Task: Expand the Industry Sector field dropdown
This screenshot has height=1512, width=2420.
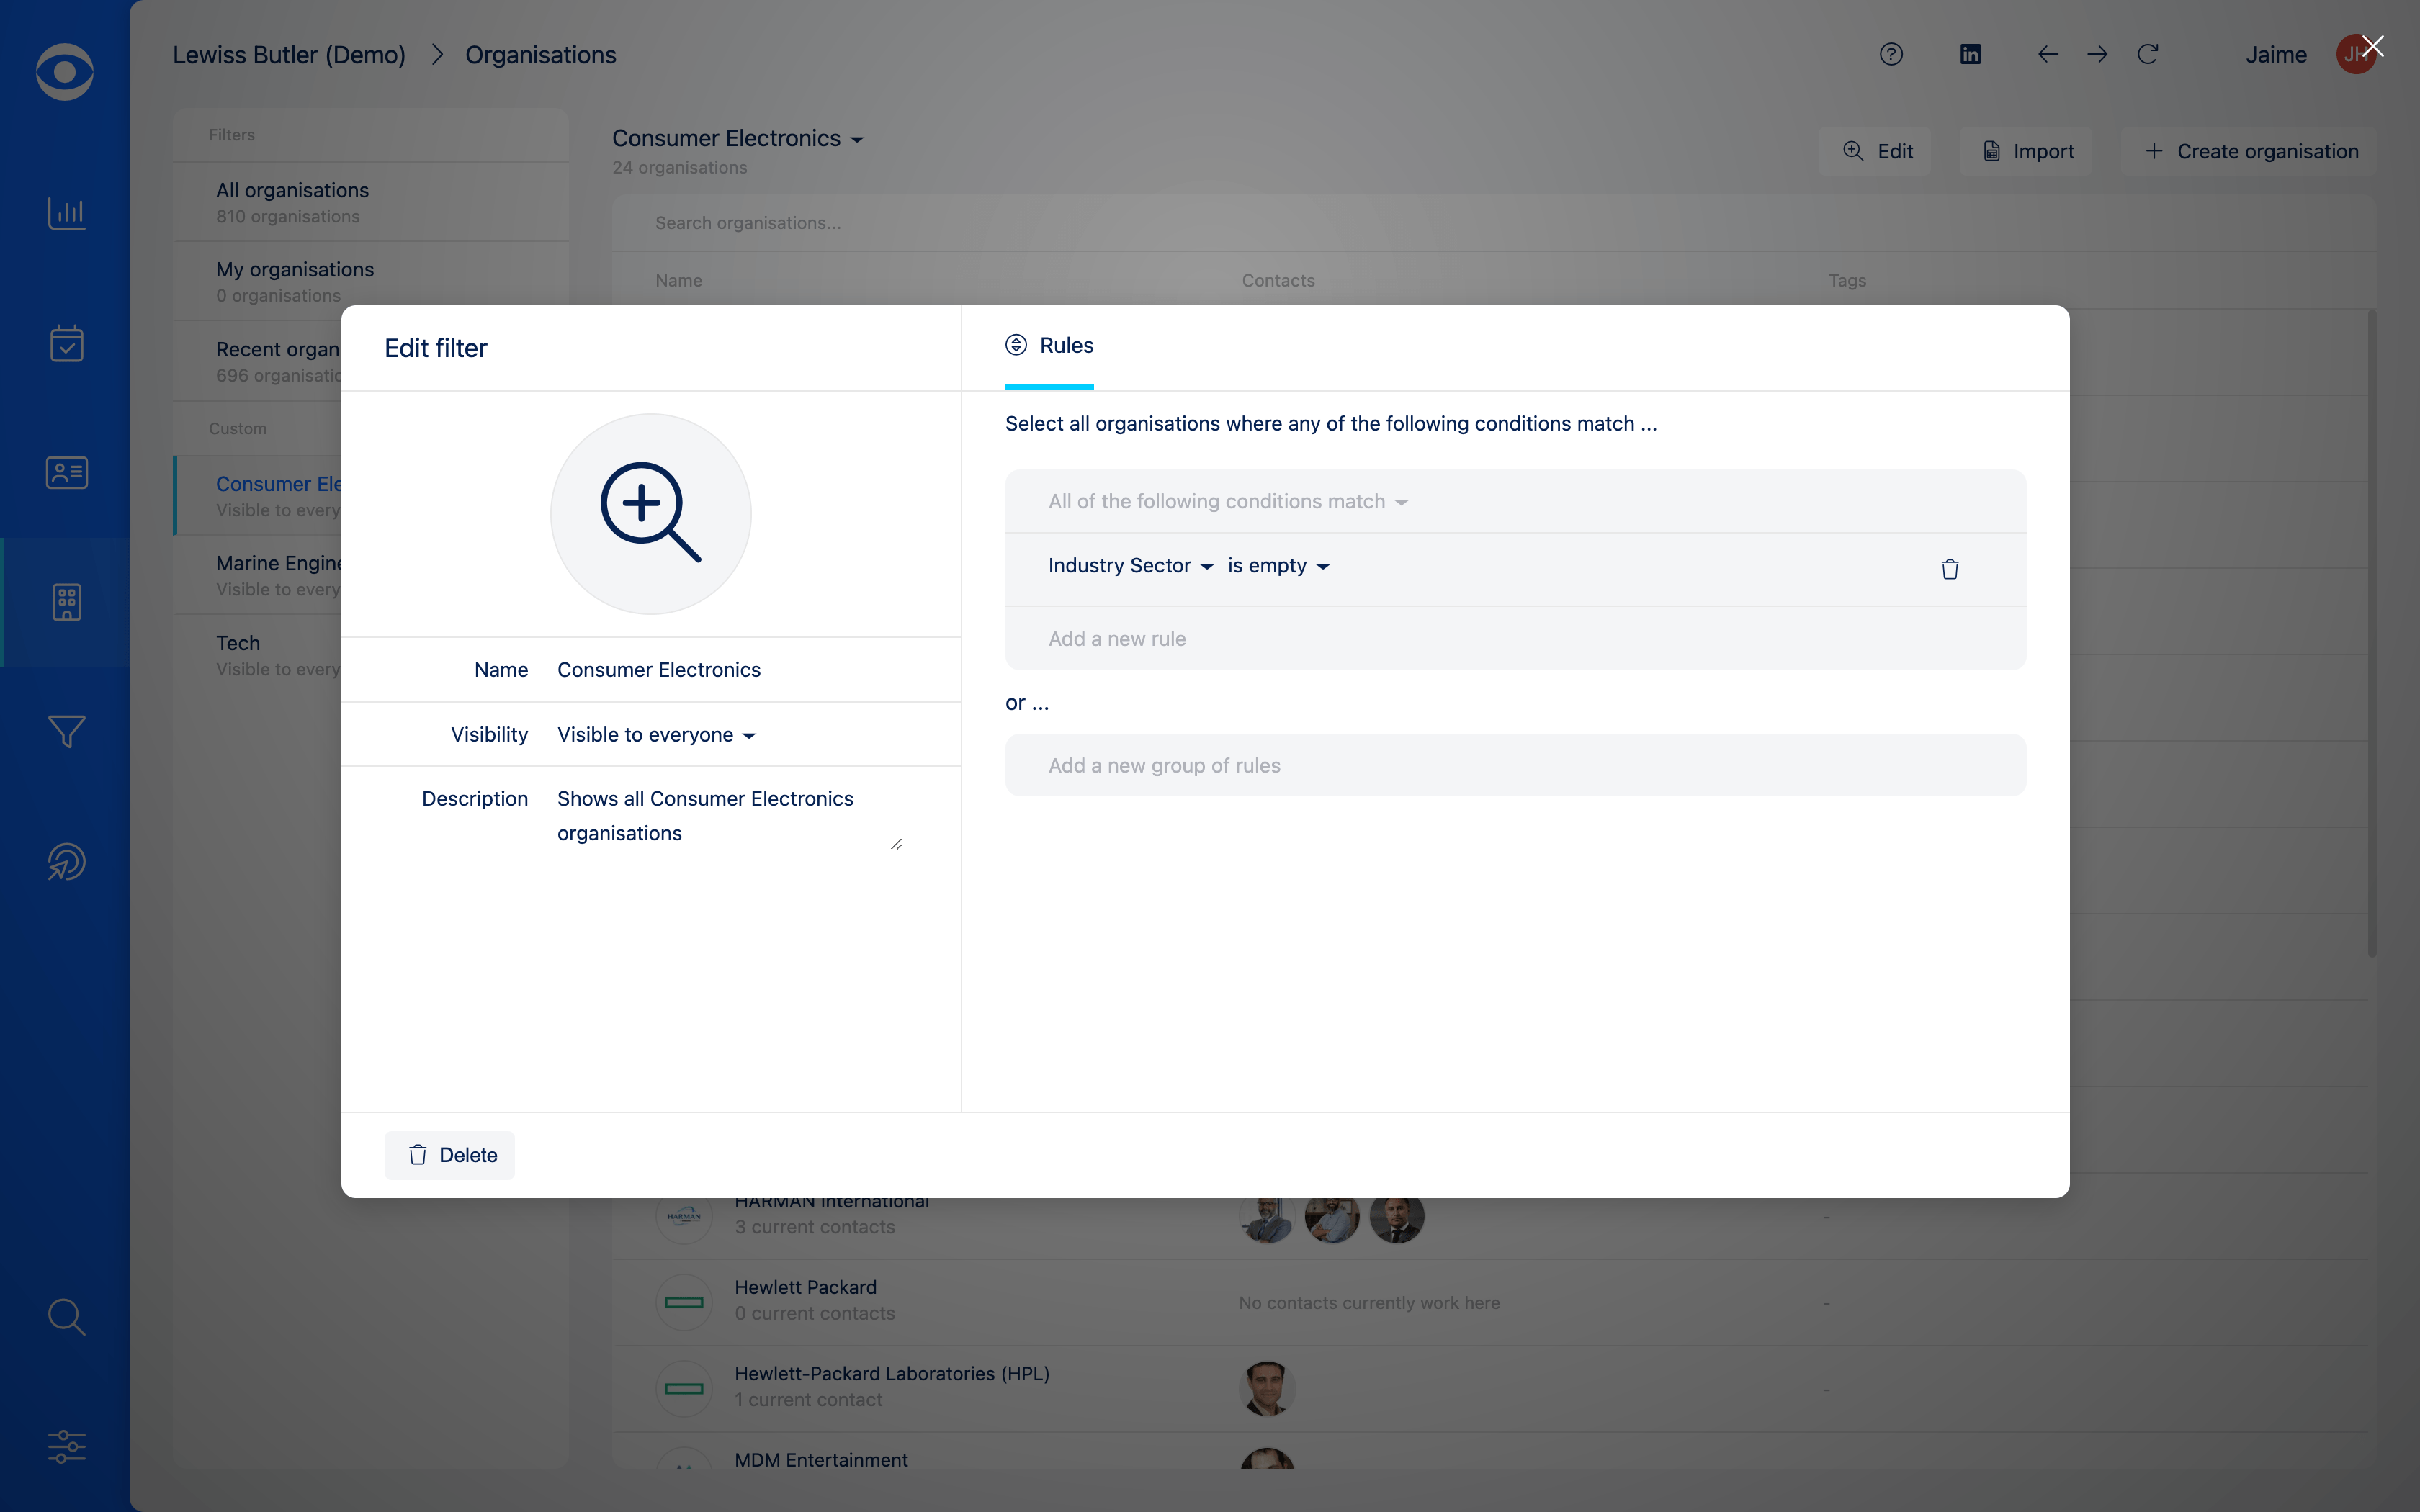Action: click(x=1130, y=566)
